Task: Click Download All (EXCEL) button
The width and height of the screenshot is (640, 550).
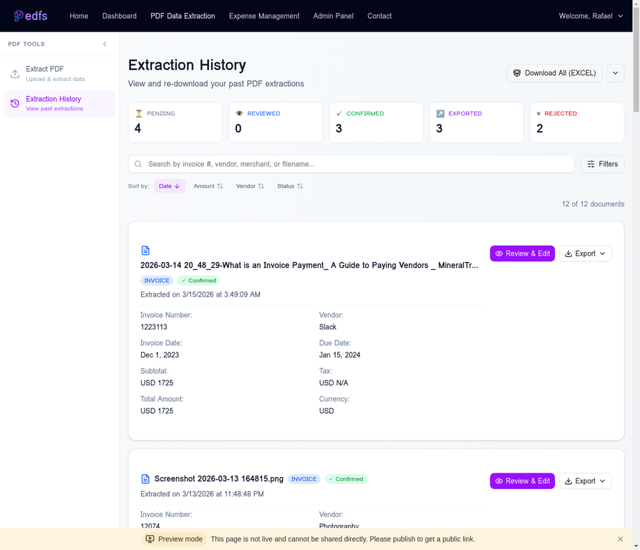Action: 554,73
